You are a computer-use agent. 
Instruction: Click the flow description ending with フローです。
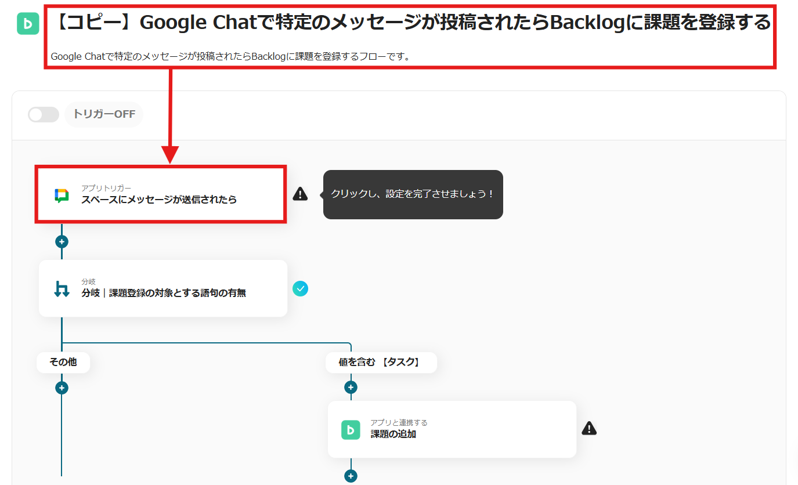(x=231, y=56)
